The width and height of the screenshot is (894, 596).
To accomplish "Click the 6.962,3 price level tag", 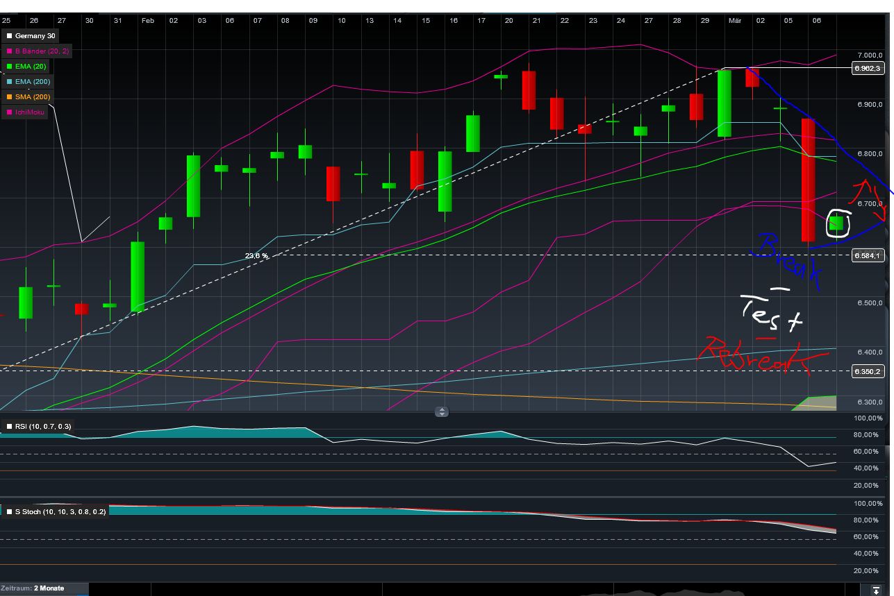I will [867, 69].
